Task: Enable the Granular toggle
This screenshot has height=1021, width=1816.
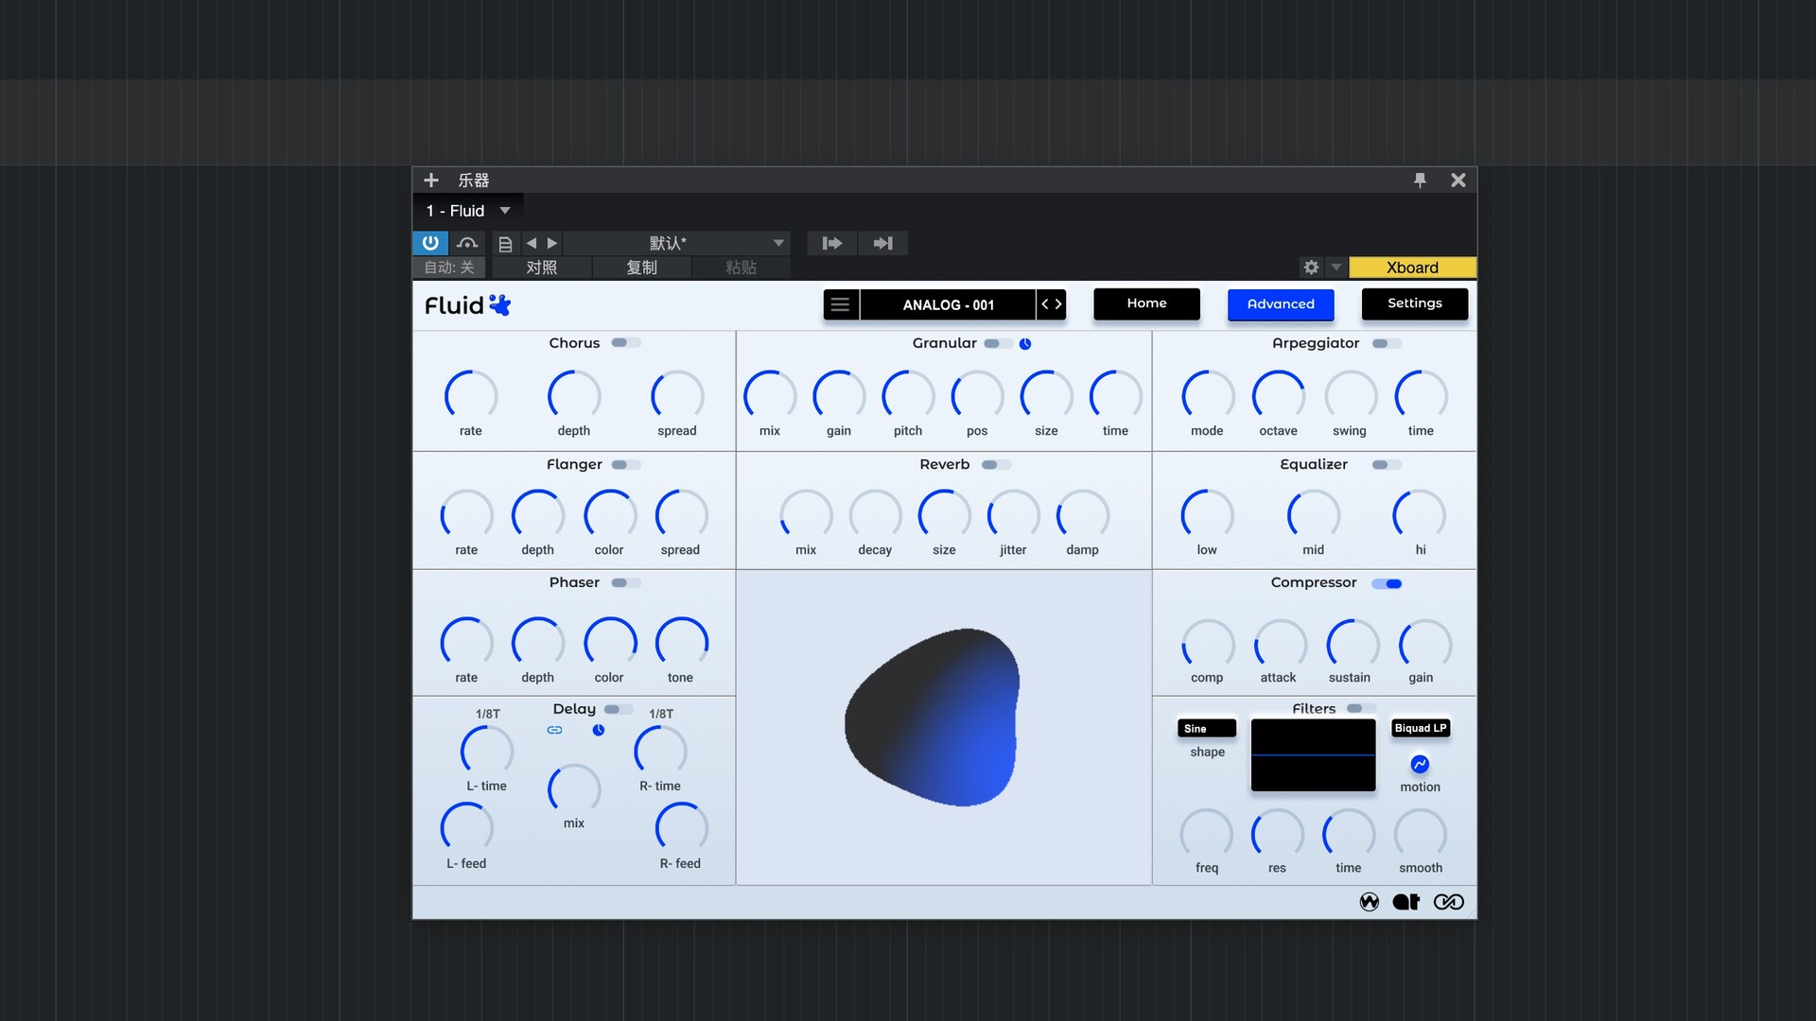Action: [x=998, y=343]
